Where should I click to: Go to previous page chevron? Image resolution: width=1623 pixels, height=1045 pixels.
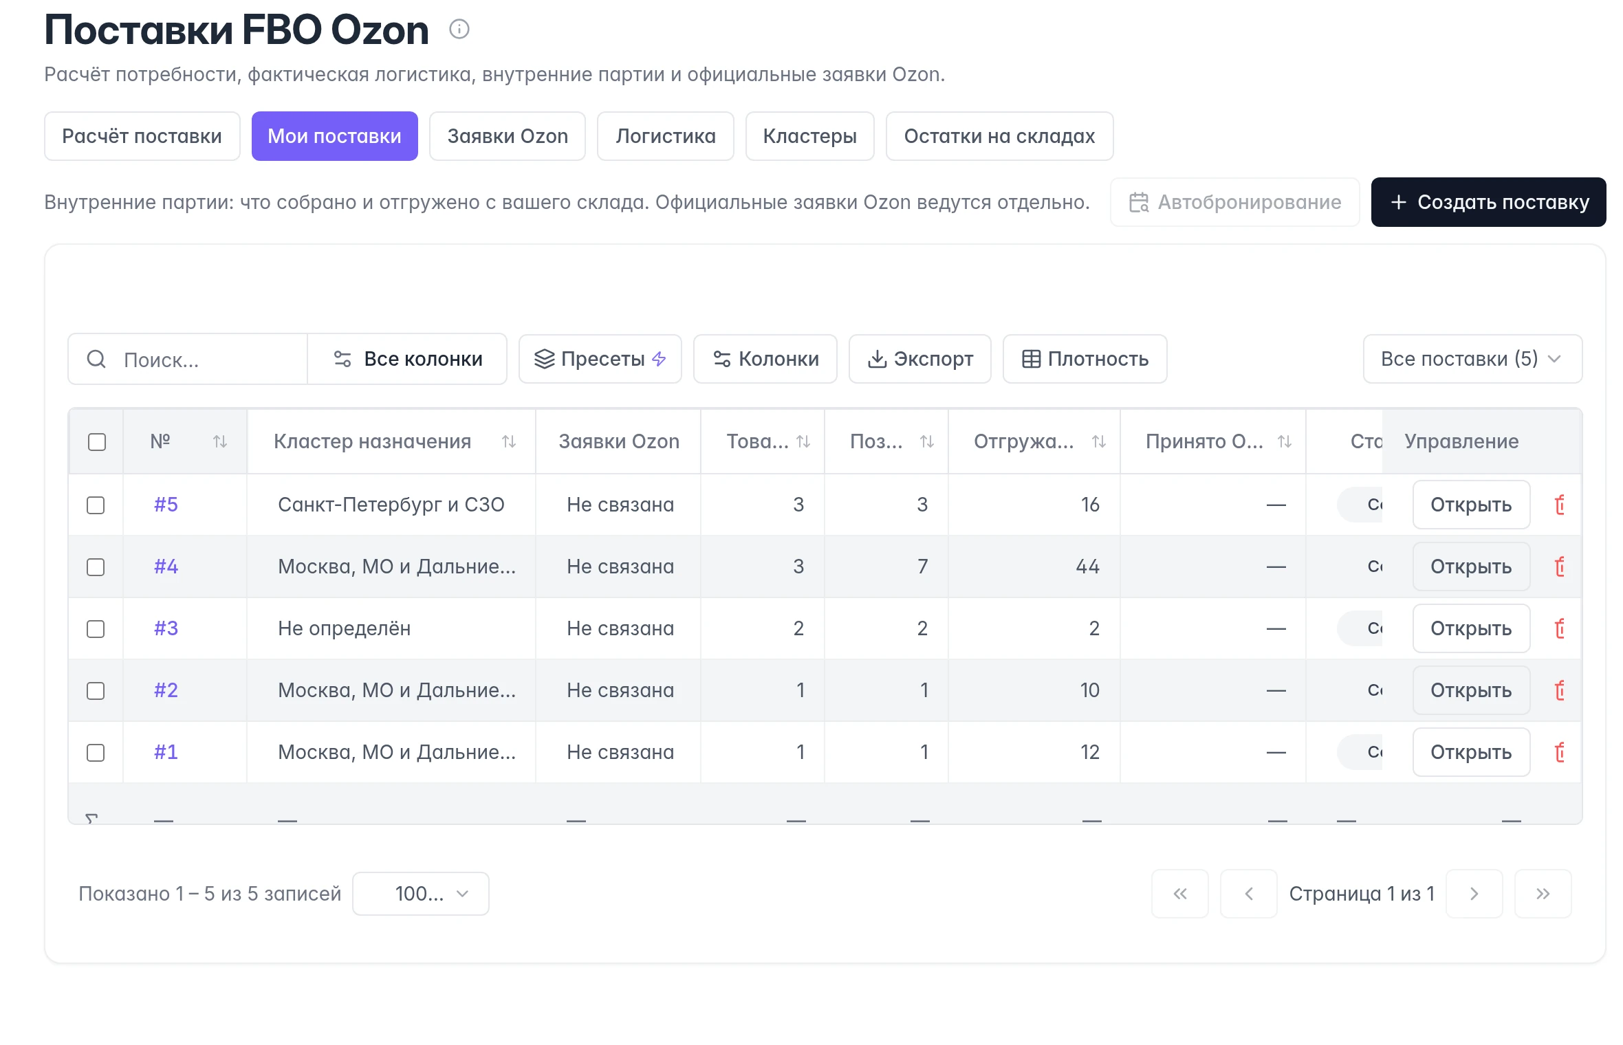pyautogui.click(x=1249, y=894)
